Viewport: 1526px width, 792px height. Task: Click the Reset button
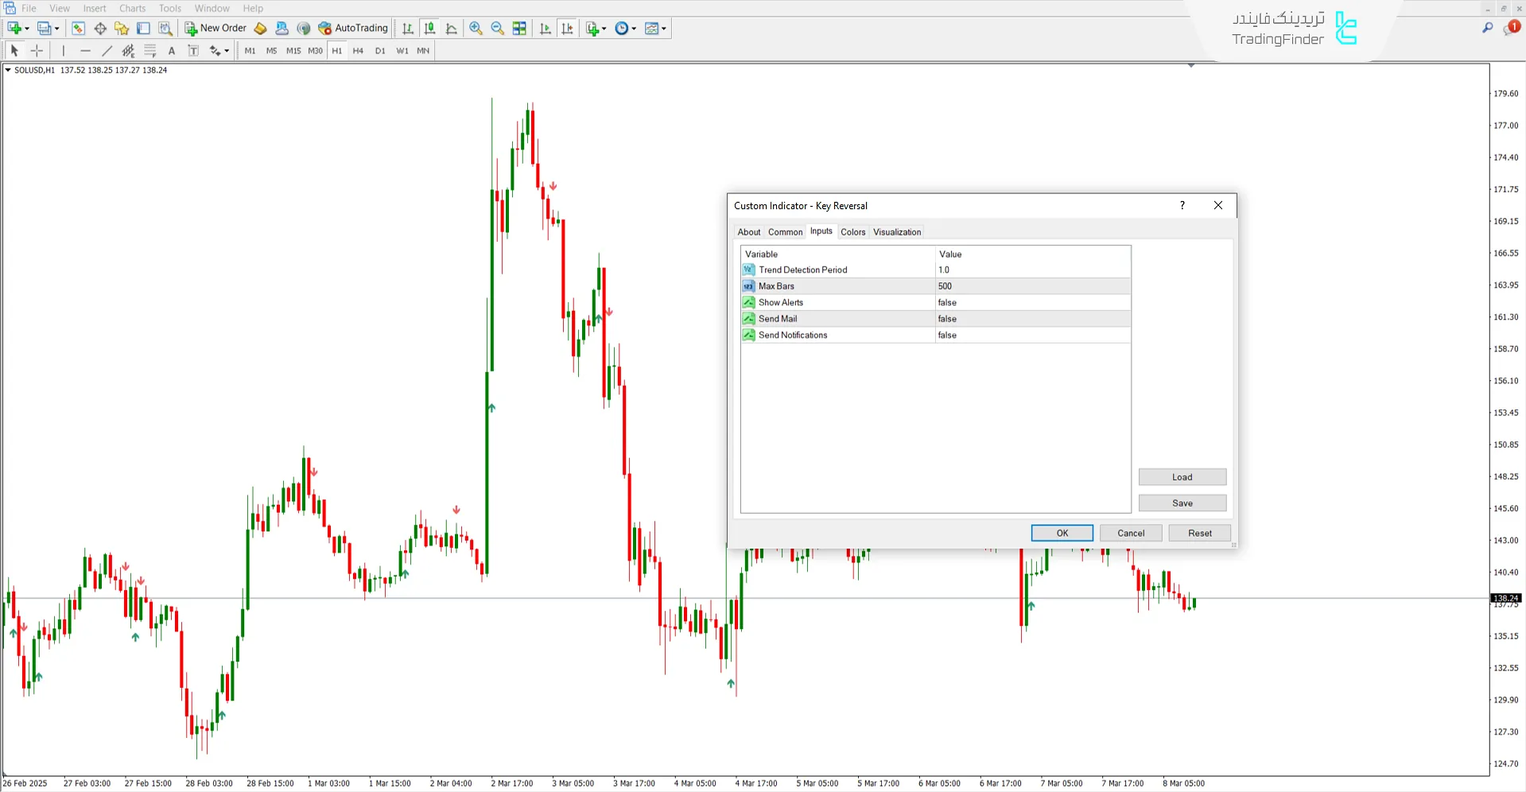[1199, 533]
